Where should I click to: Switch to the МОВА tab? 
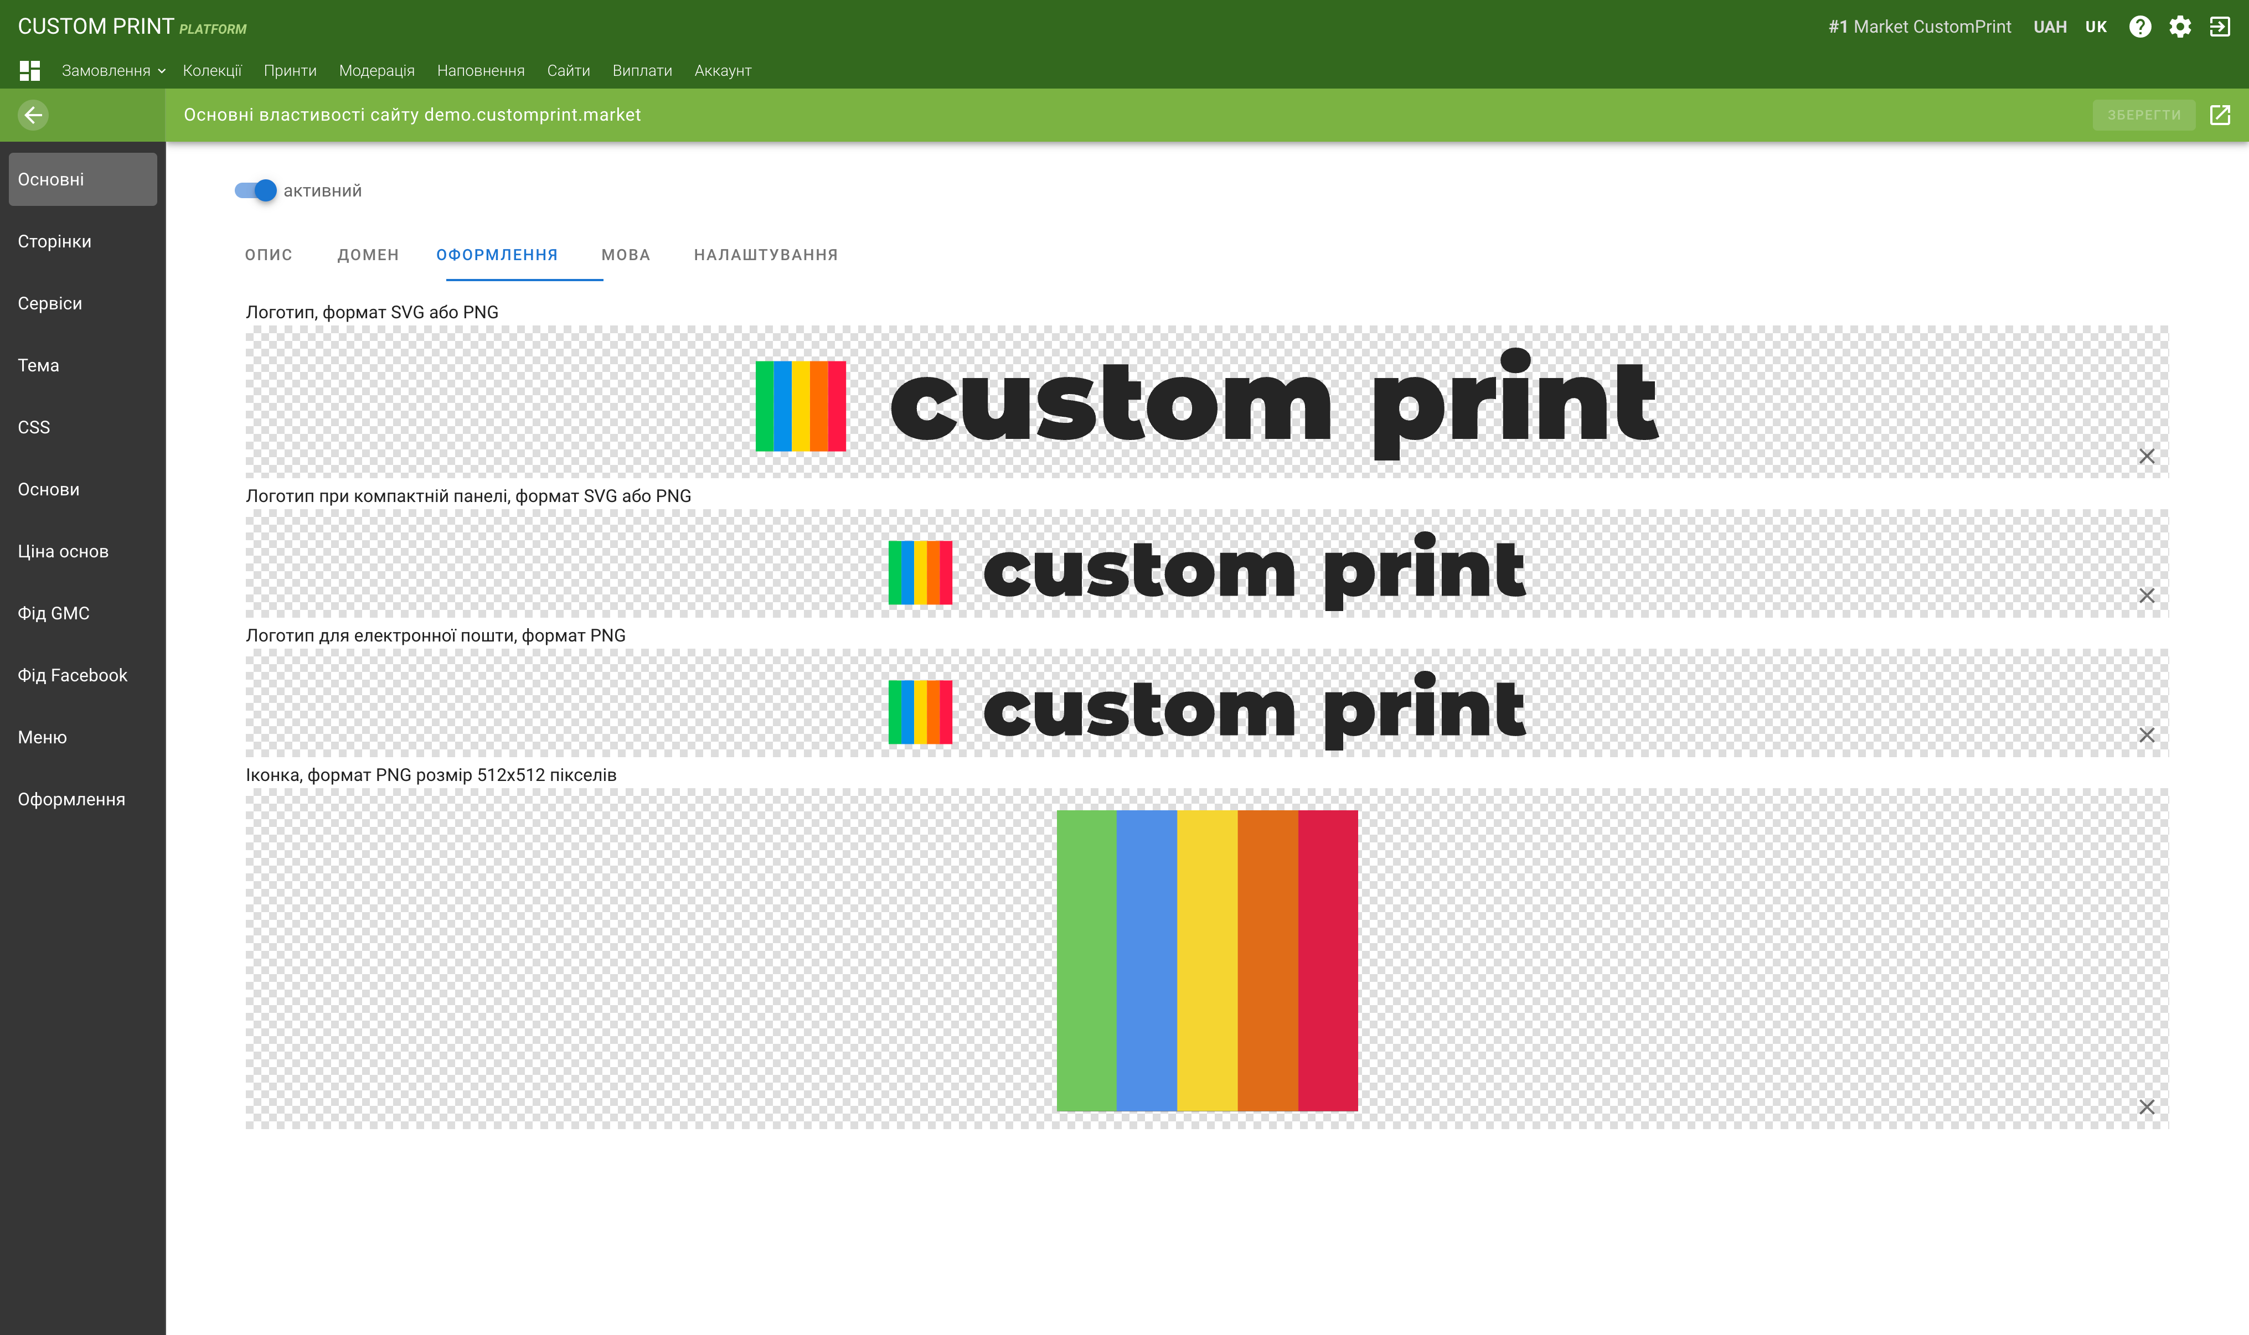pos(625,255)
